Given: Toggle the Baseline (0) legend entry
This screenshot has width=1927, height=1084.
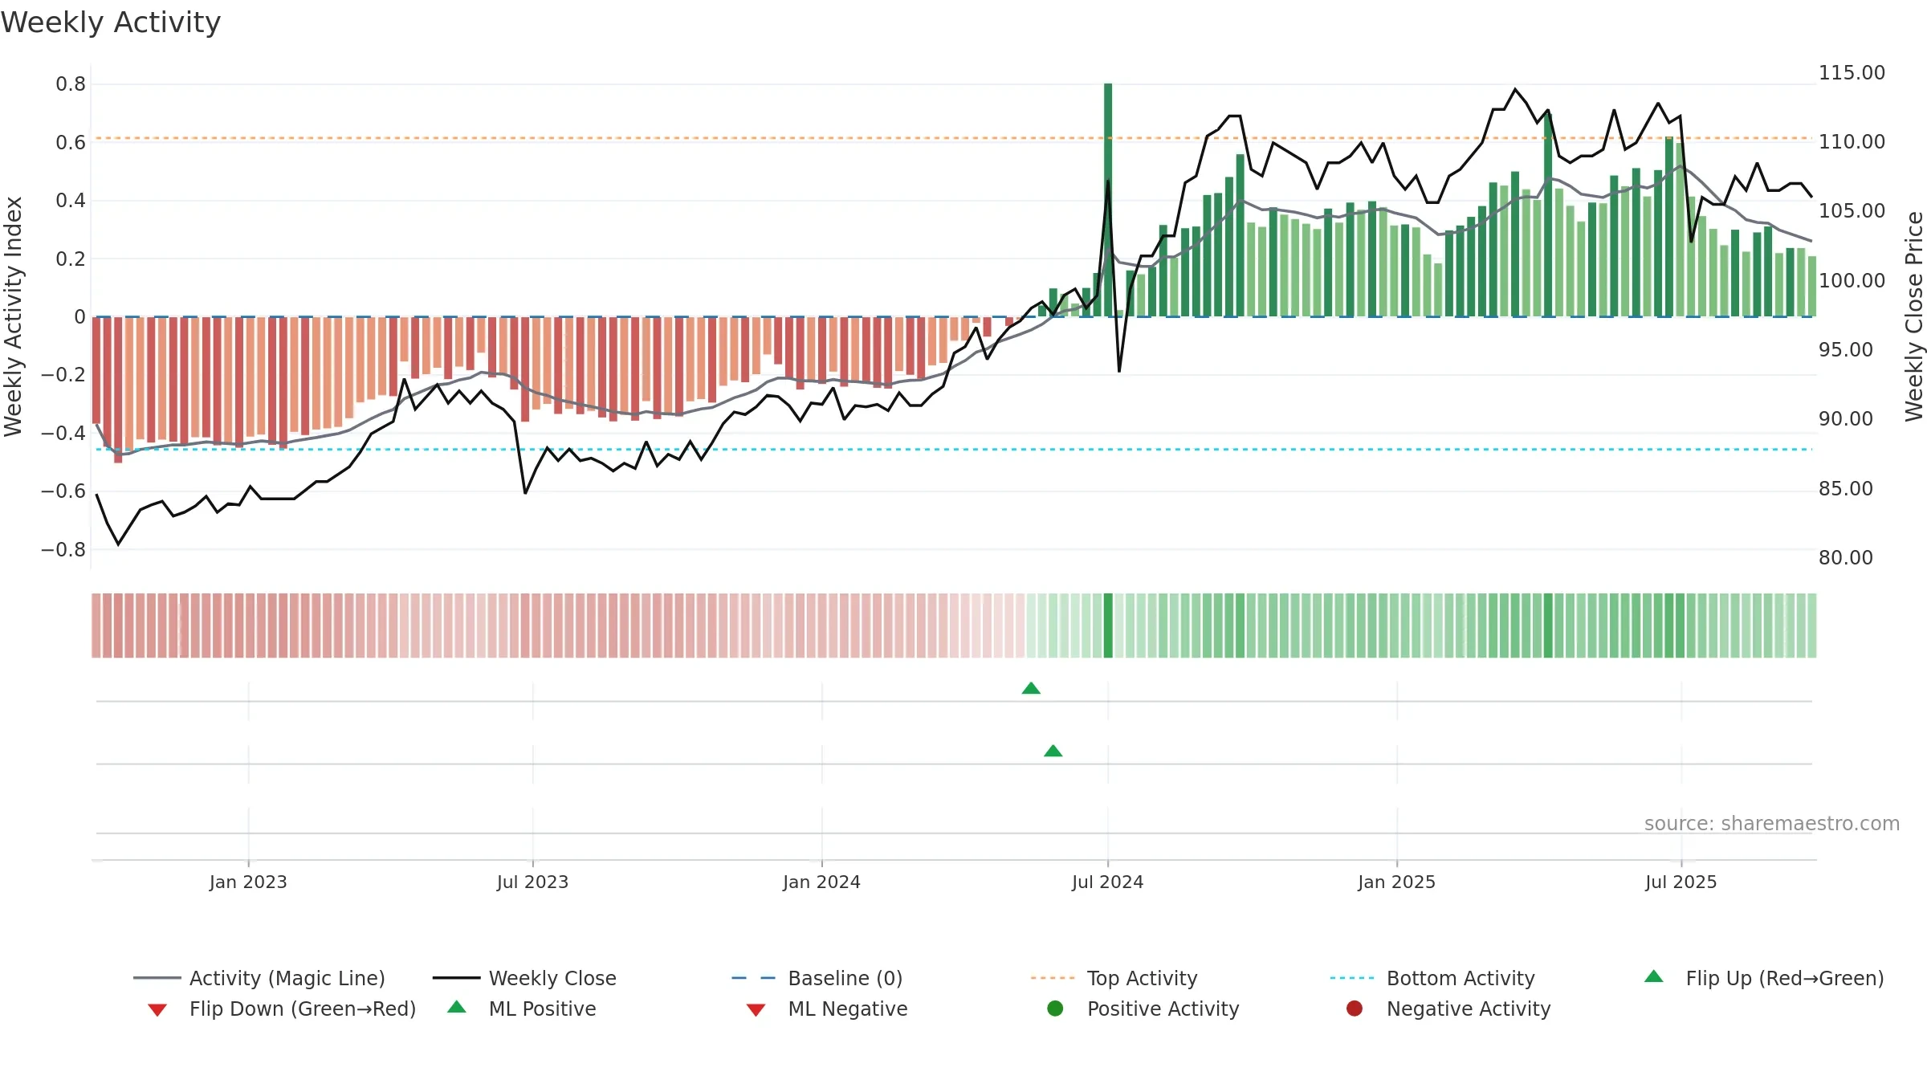Looking at the screenshot, I should coord(817,978).
